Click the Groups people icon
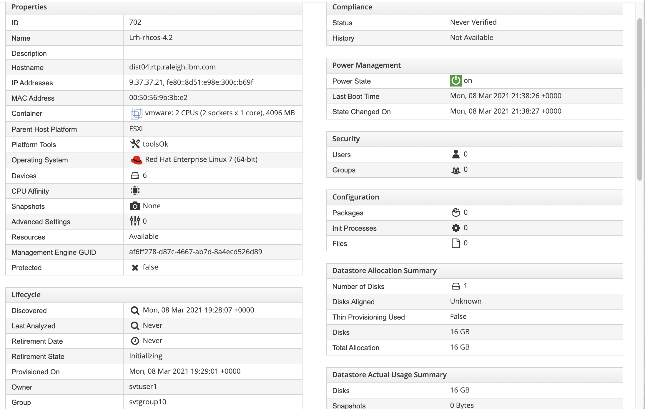645x409 pixels. tap(456, 170)
